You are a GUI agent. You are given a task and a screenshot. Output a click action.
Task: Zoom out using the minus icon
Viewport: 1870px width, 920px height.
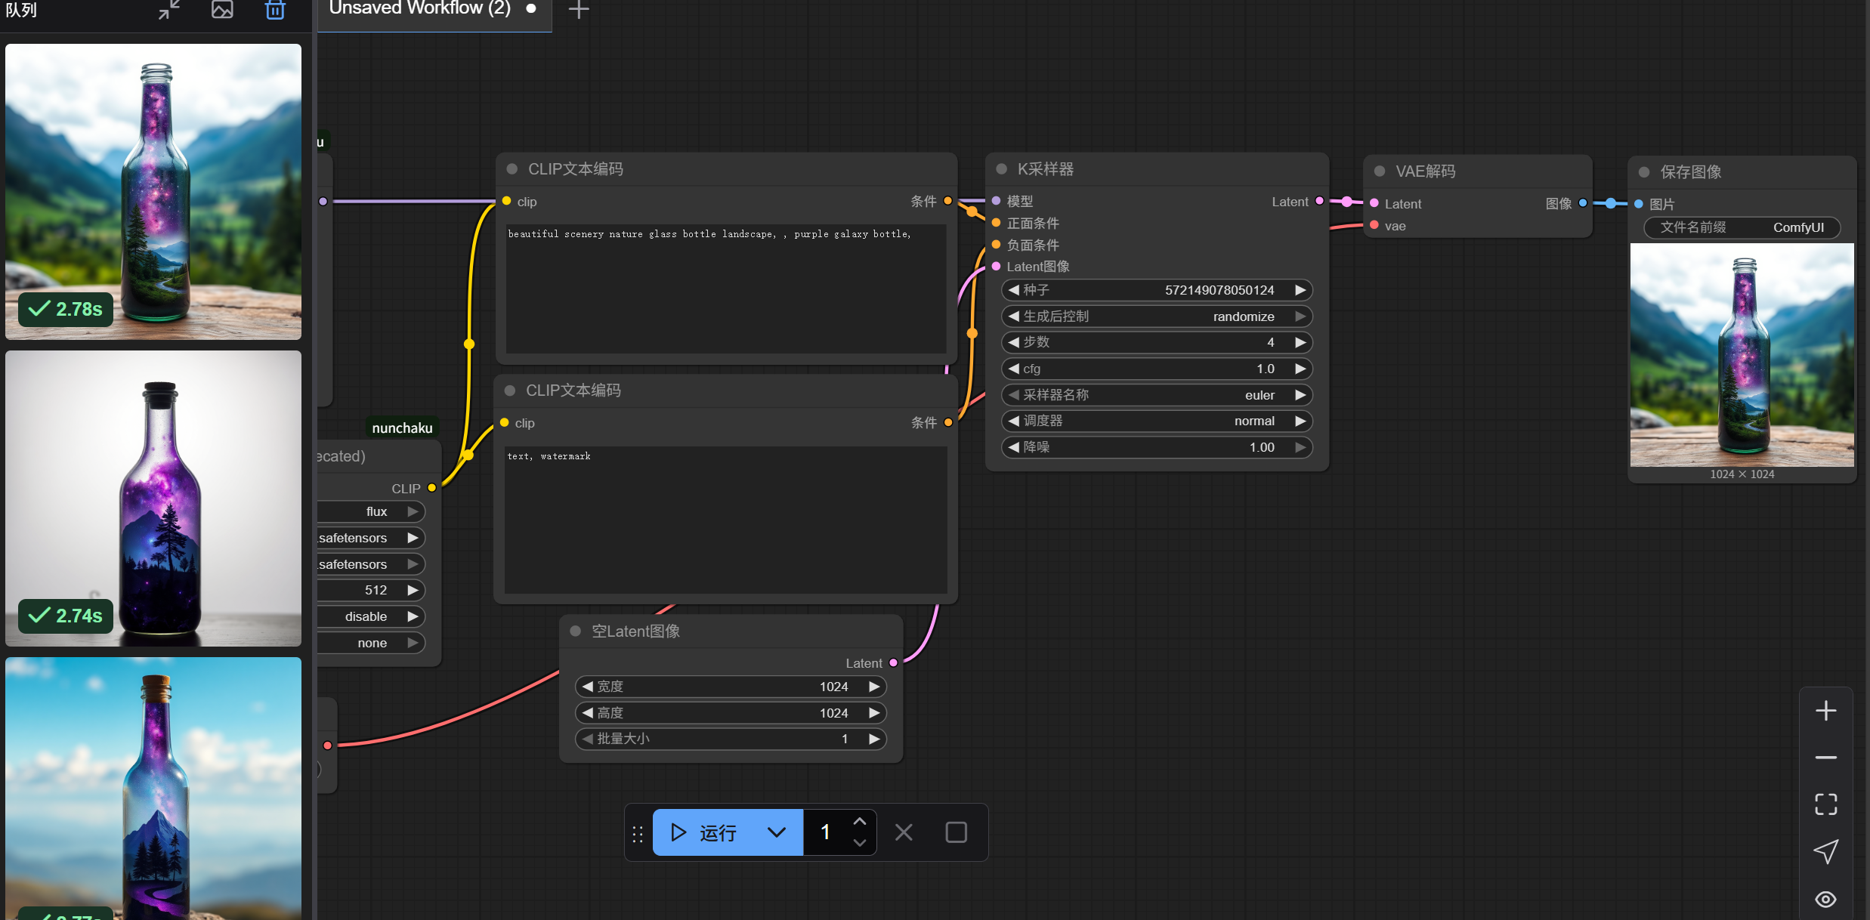pos(1825,758)
